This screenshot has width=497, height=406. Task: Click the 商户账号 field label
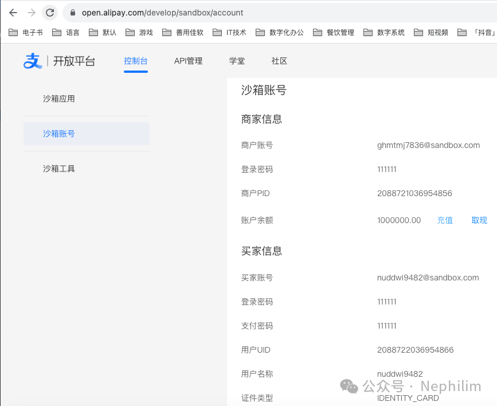[257, 145]
